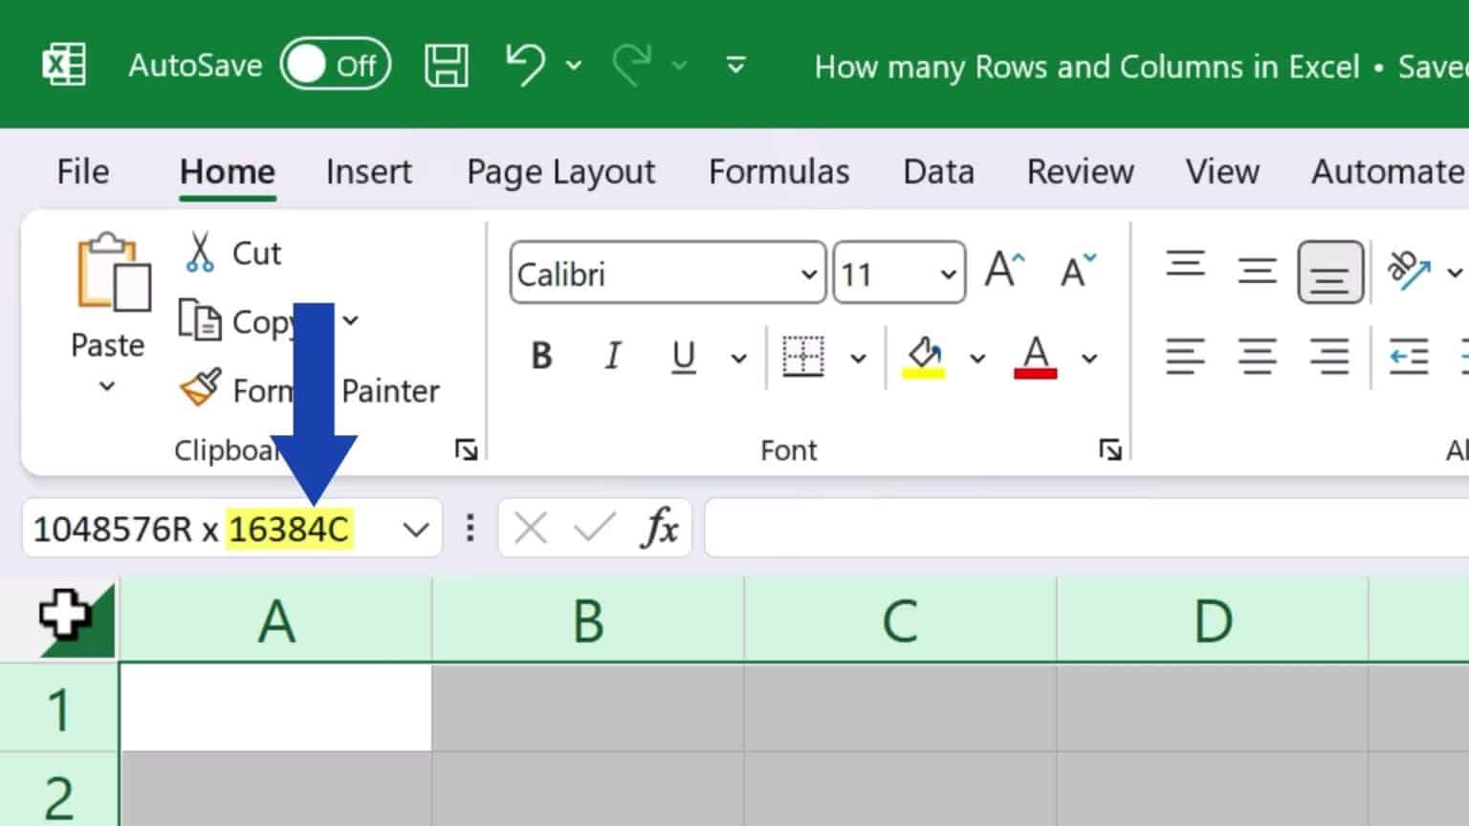Click the Increase Font Size icon
The image size is (1469, 826).
coord(1002,269)
